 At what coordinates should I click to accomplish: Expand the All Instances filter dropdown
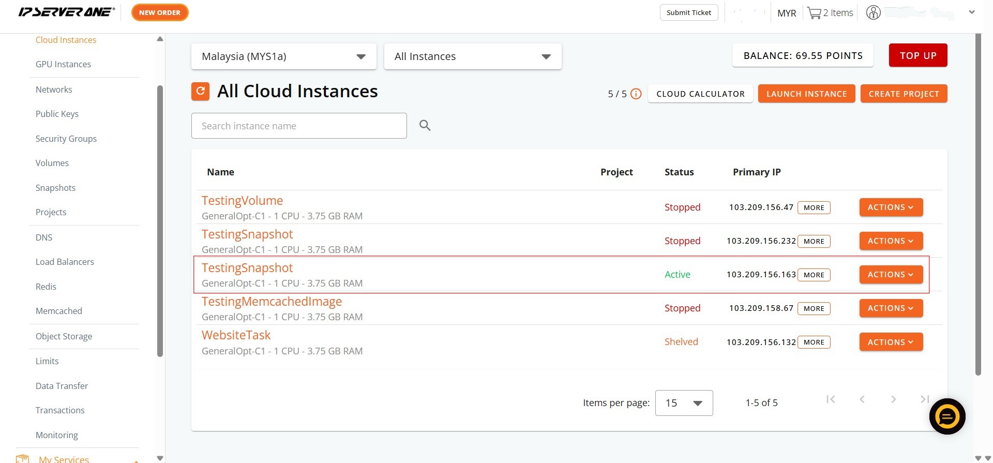472,56
